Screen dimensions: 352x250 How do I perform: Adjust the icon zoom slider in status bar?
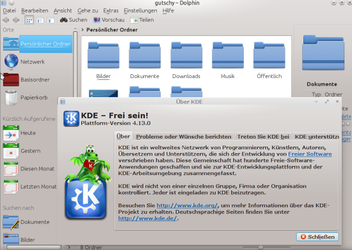tap(260, 247)
